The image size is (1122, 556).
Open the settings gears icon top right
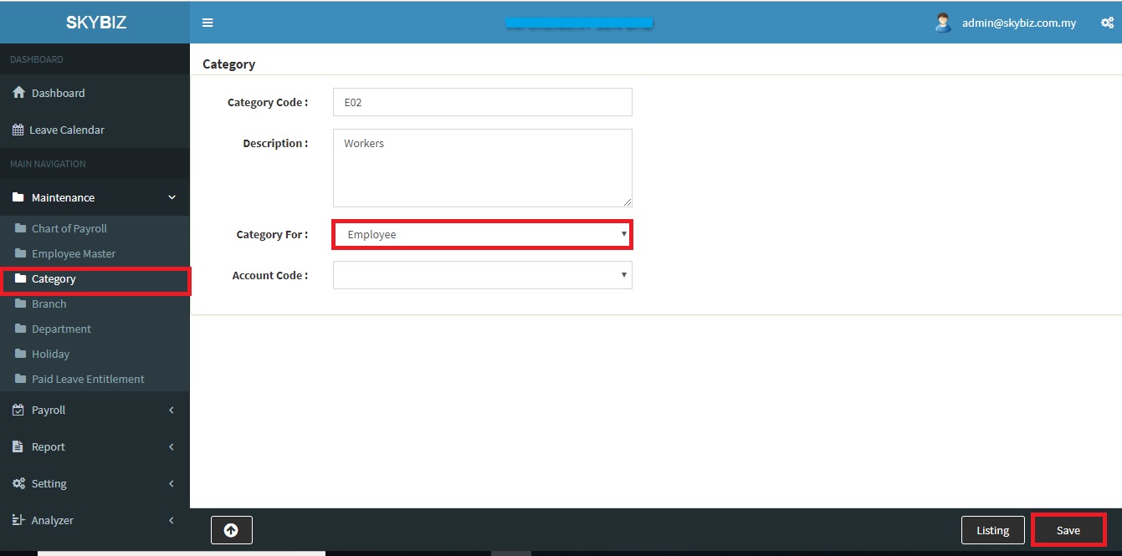click(1106, 23)
